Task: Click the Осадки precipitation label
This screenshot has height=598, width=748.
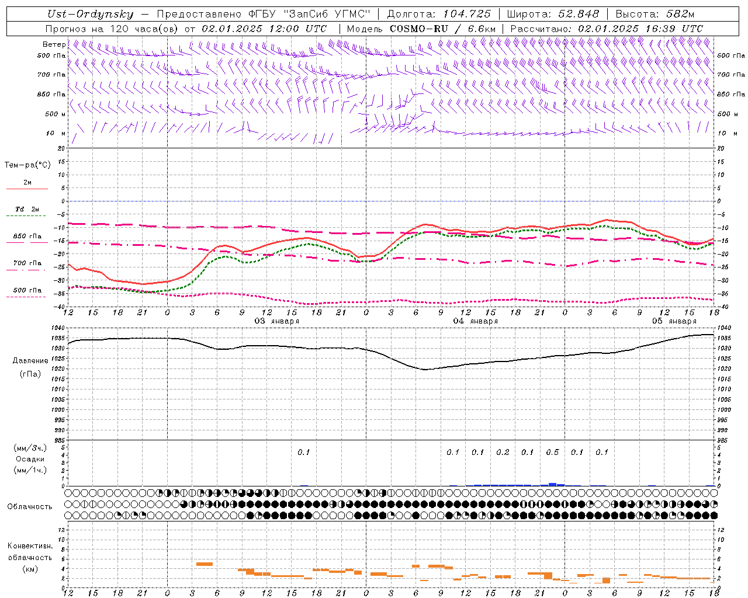Action: (30, 459)
